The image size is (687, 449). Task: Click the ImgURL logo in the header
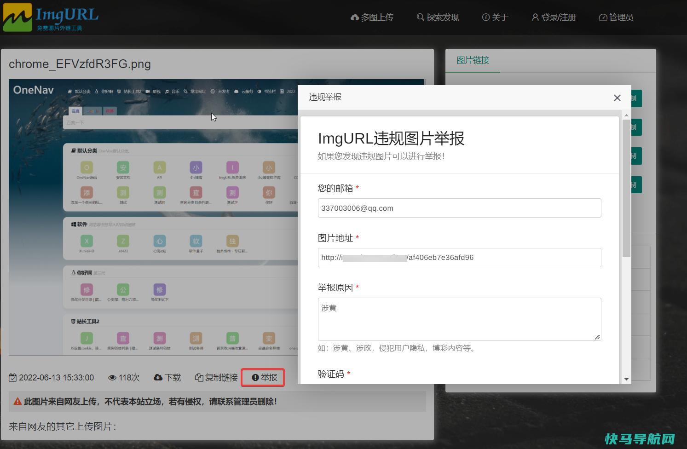pos(50,17)
